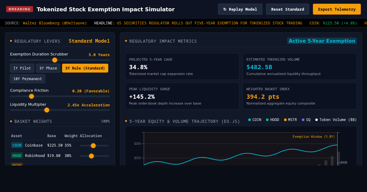Image resolution: width=367 pixels, height=192 pixels.
Task: Click the $482.5B value
Action: pos(259,67)
